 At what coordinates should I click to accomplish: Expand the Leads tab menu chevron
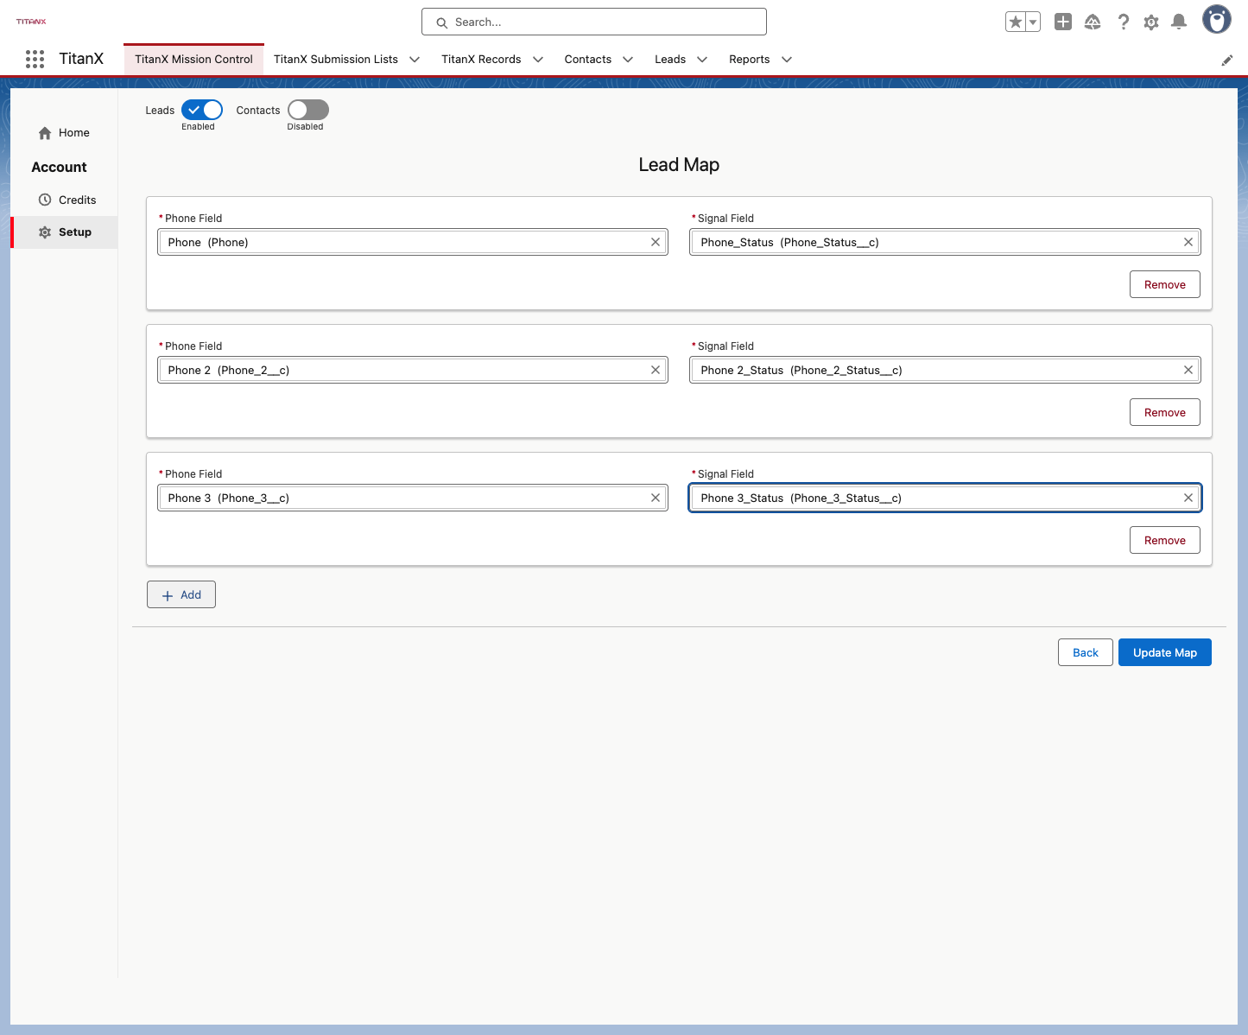click(702, 60)
